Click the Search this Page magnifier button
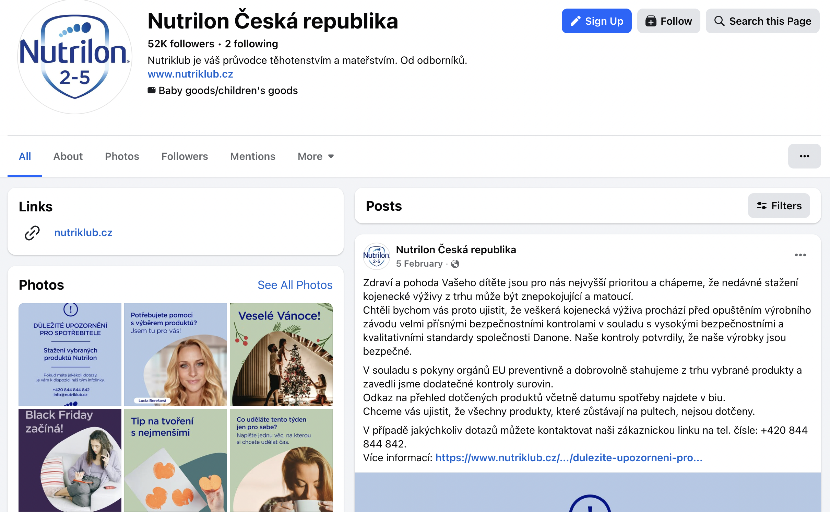The width and height of the screenshot is (830, 512). [762, 21]
